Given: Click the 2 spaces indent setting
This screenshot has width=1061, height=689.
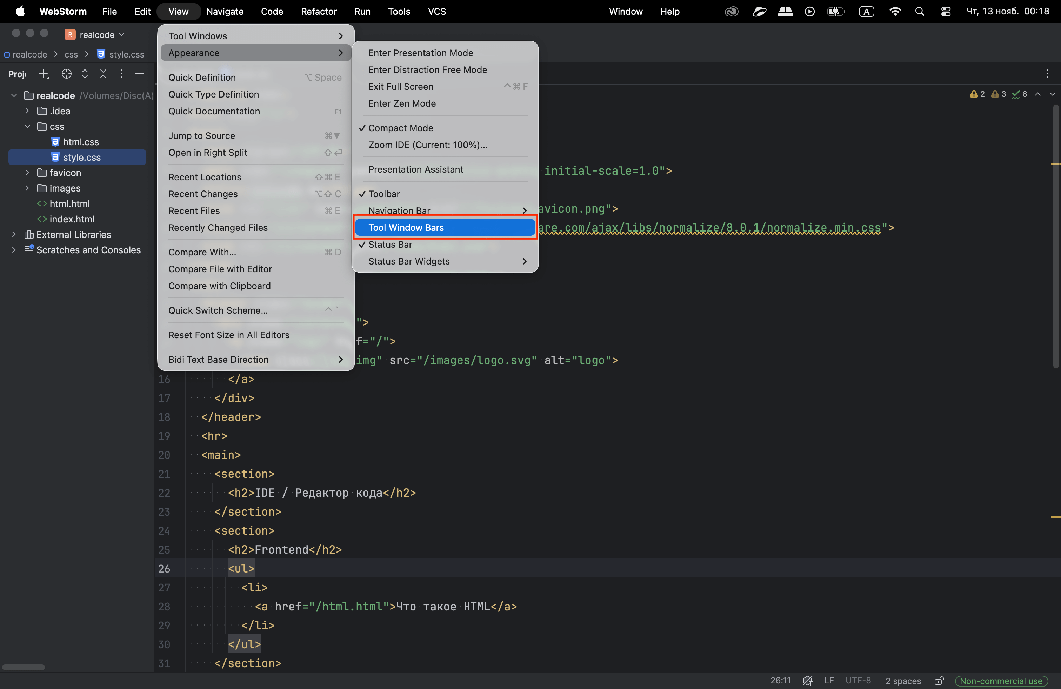Looking at the screenshot, I should click(903, 681).
